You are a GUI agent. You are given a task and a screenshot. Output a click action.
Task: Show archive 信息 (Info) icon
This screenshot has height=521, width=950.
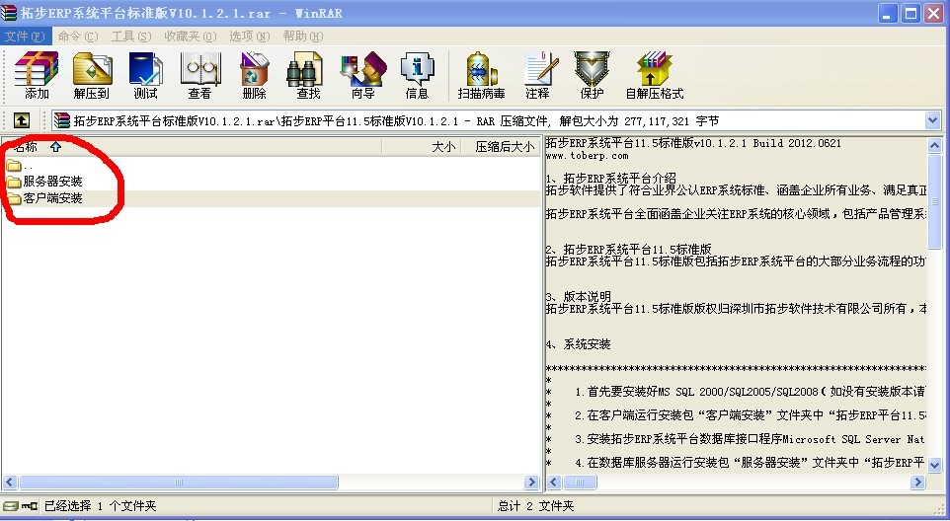point(417,75)
